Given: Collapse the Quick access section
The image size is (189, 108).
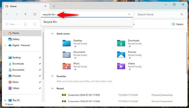Looking at the screenshot, I should point(52,34).
